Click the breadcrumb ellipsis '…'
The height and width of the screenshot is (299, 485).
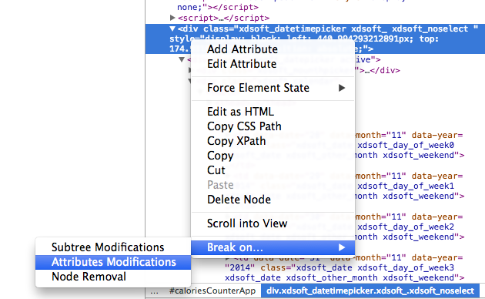point(154,291)
